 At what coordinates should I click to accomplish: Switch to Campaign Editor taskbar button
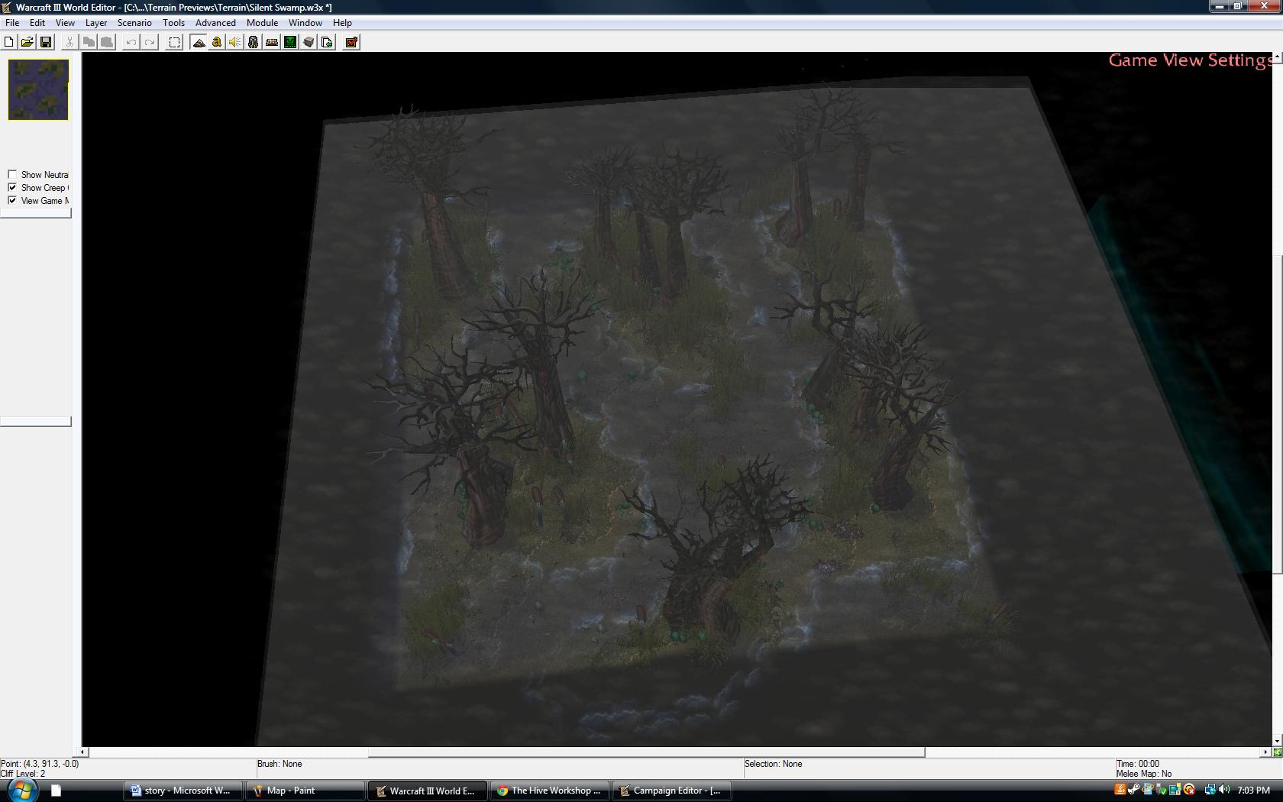coord(672,791)
